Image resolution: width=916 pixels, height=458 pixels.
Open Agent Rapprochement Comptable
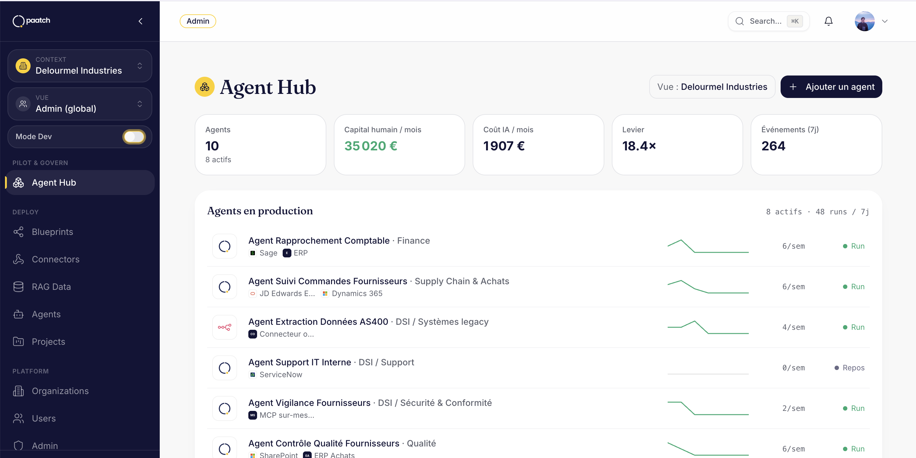tap(538, 246)
